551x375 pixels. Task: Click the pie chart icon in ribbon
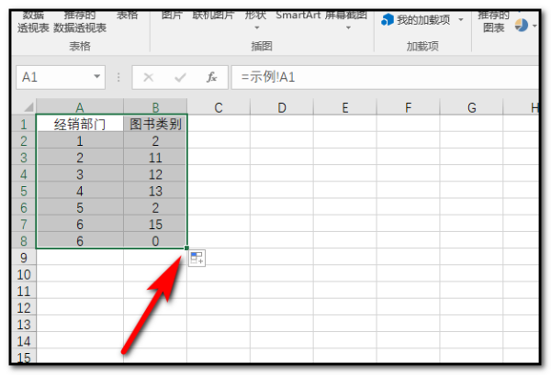522,25
